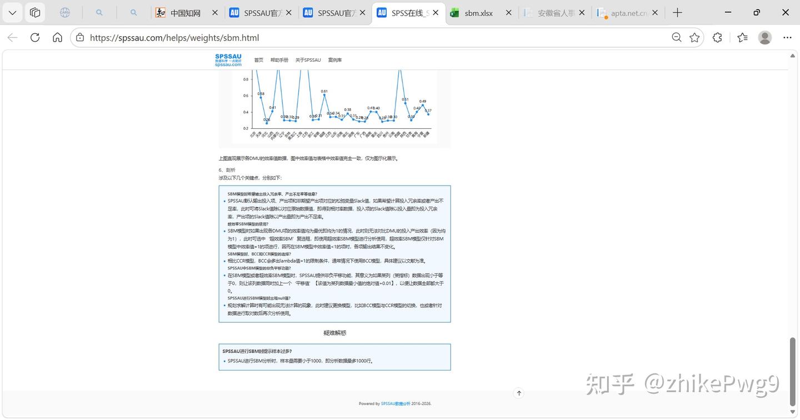This screenshot has height=420, width=800.
Task: Click the '超效率SBM模型的使用?' question
Action: click(247, 224)
